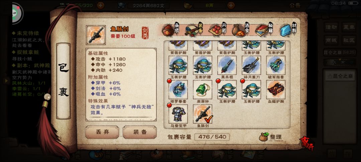The width and height of the screenshot is (361, 162).
Task: Add silver with the plus button
Action: [231, 6]
